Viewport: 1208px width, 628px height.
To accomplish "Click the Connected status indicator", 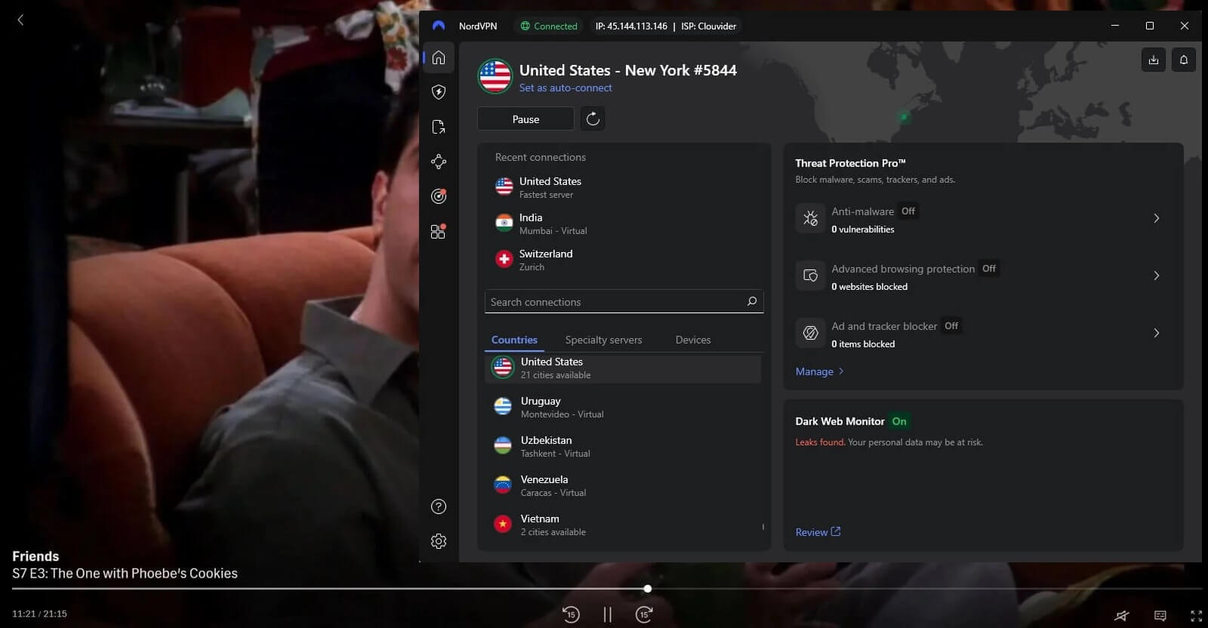I will click(548, 26).
